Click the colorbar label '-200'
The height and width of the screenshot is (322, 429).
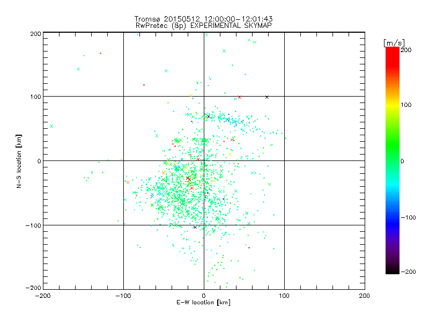coord(408,272)
